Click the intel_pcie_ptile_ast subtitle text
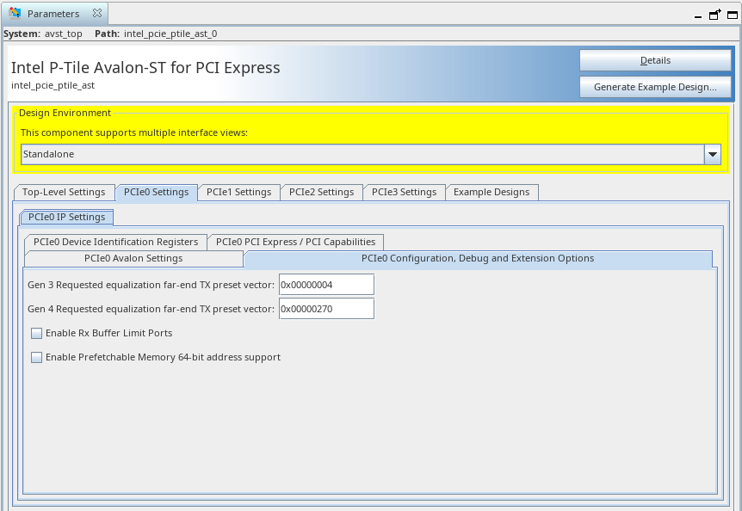 click(x=53, y=85)
